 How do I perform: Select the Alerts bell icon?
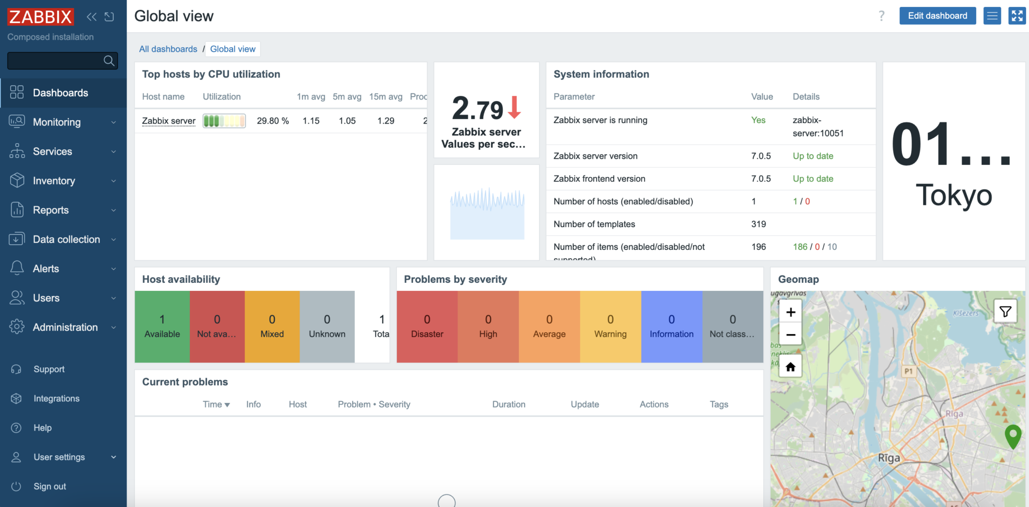[x=17, y=268]
